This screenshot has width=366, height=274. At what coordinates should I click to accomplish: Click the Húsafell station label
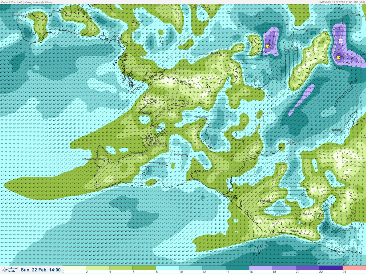[x=216, y=53]
